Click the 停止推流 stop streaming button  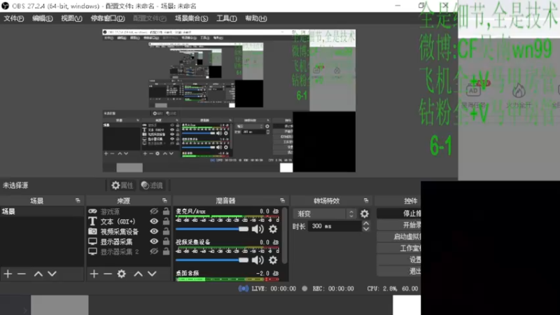pyautogui.click(x=398, y=213)
